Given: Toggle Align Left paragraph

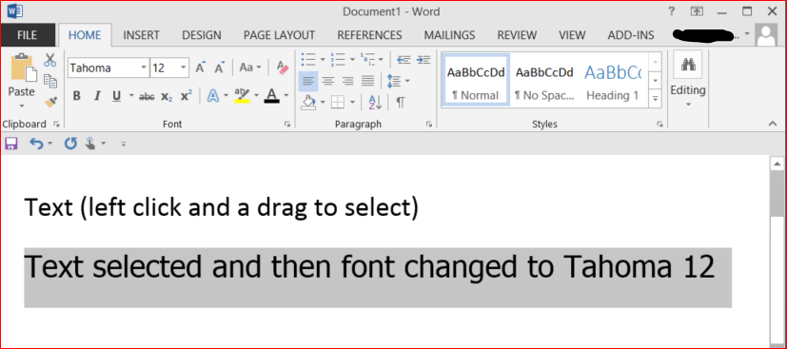Looking at the screenshot, I should [308, 81].
